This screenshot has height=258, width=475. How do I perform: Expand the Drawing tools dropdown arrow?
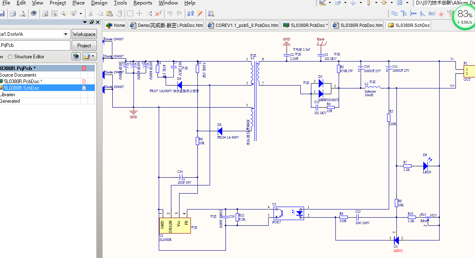point(330,3)
